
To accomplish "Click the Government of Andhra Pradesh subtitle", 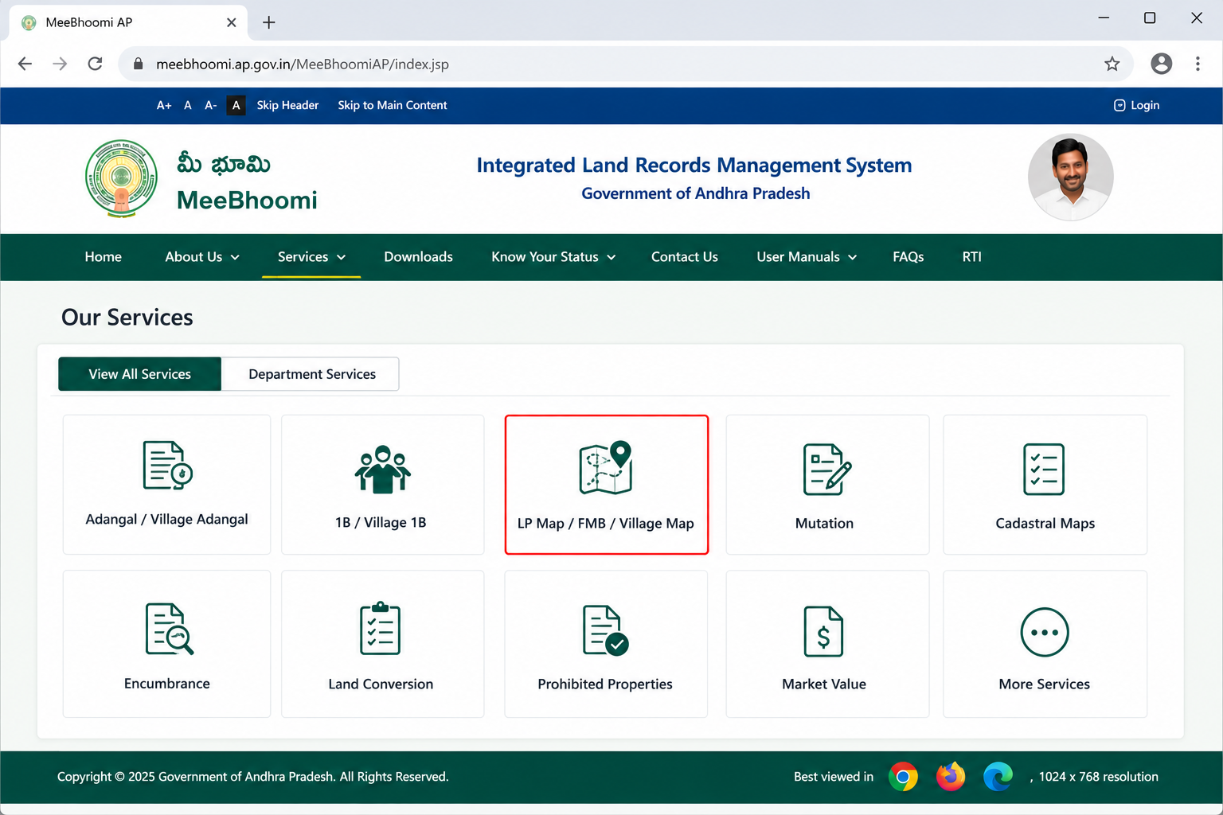I will (696, 193).
